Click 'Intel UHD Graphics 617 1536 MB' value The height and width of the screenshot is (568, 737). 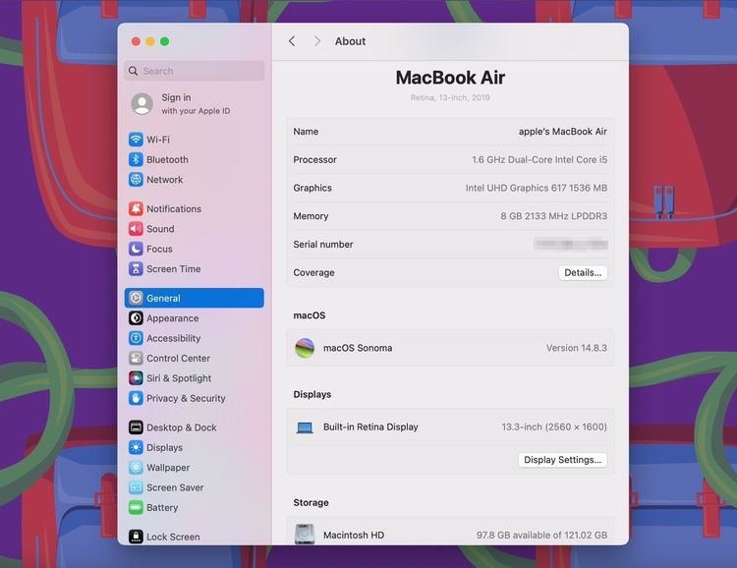coord(537,188)
